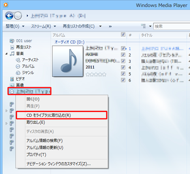
Task: Uncheck track 4 checkbox
Action: pyautogui.click(x=123, y=67)
